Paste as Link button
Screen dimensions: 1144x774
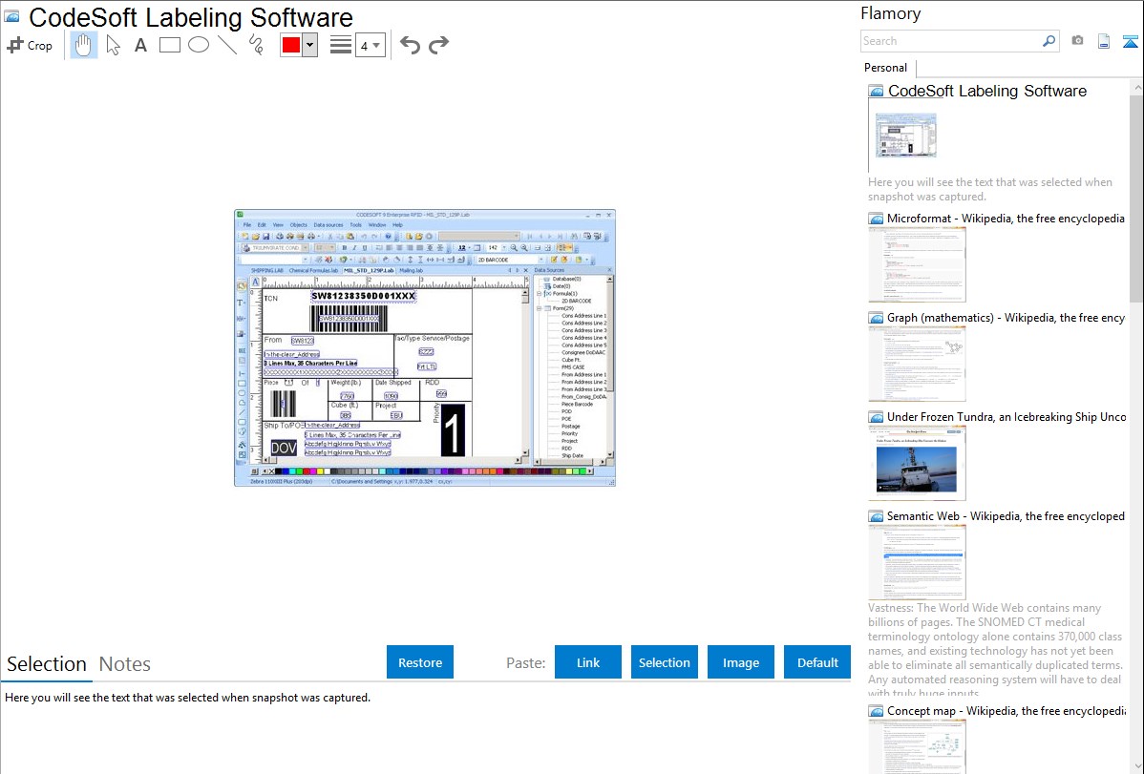[x=588, y=662]
